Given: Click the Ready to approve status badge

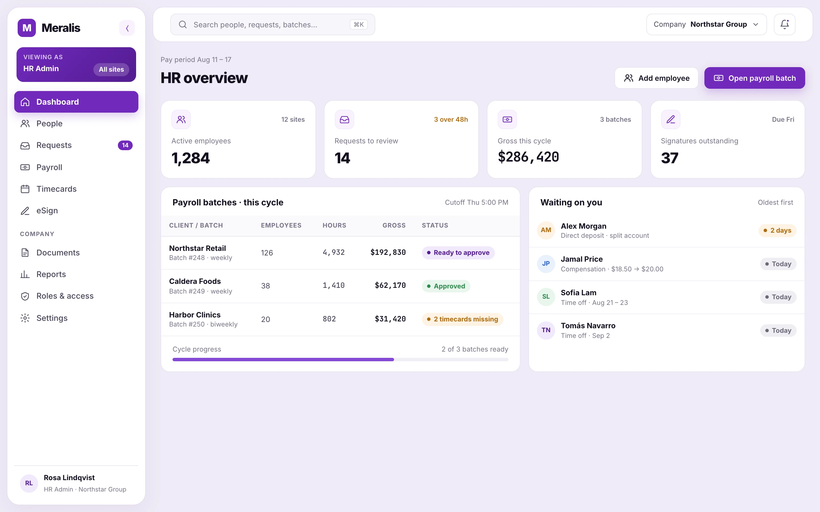Looking at the screenshot, I should pos(458,253).
